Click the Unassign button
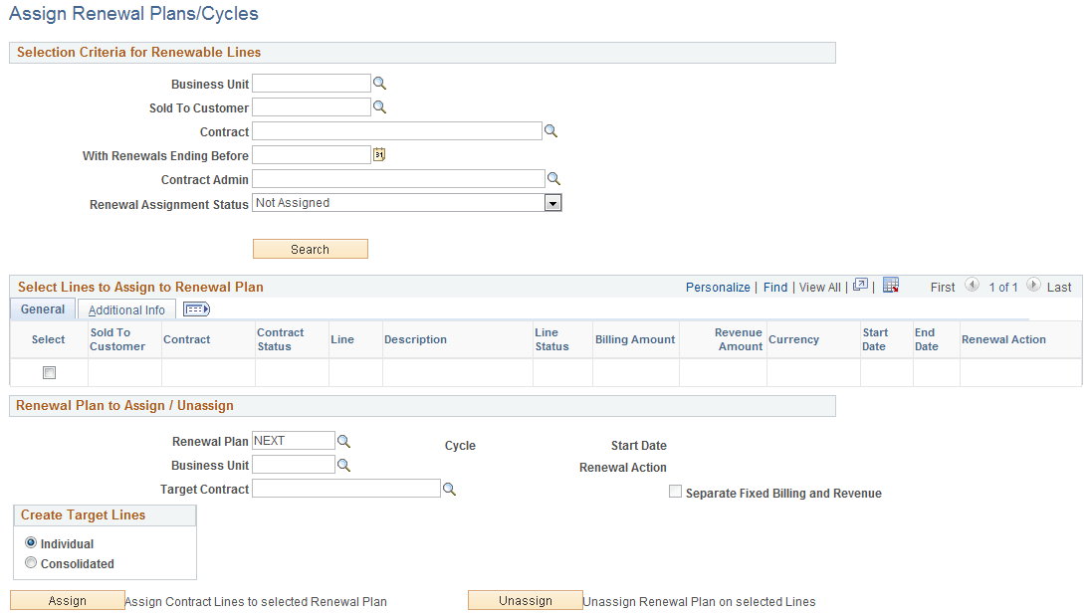The width and height of the screenshot is (1092, 615). coord(525,600)
